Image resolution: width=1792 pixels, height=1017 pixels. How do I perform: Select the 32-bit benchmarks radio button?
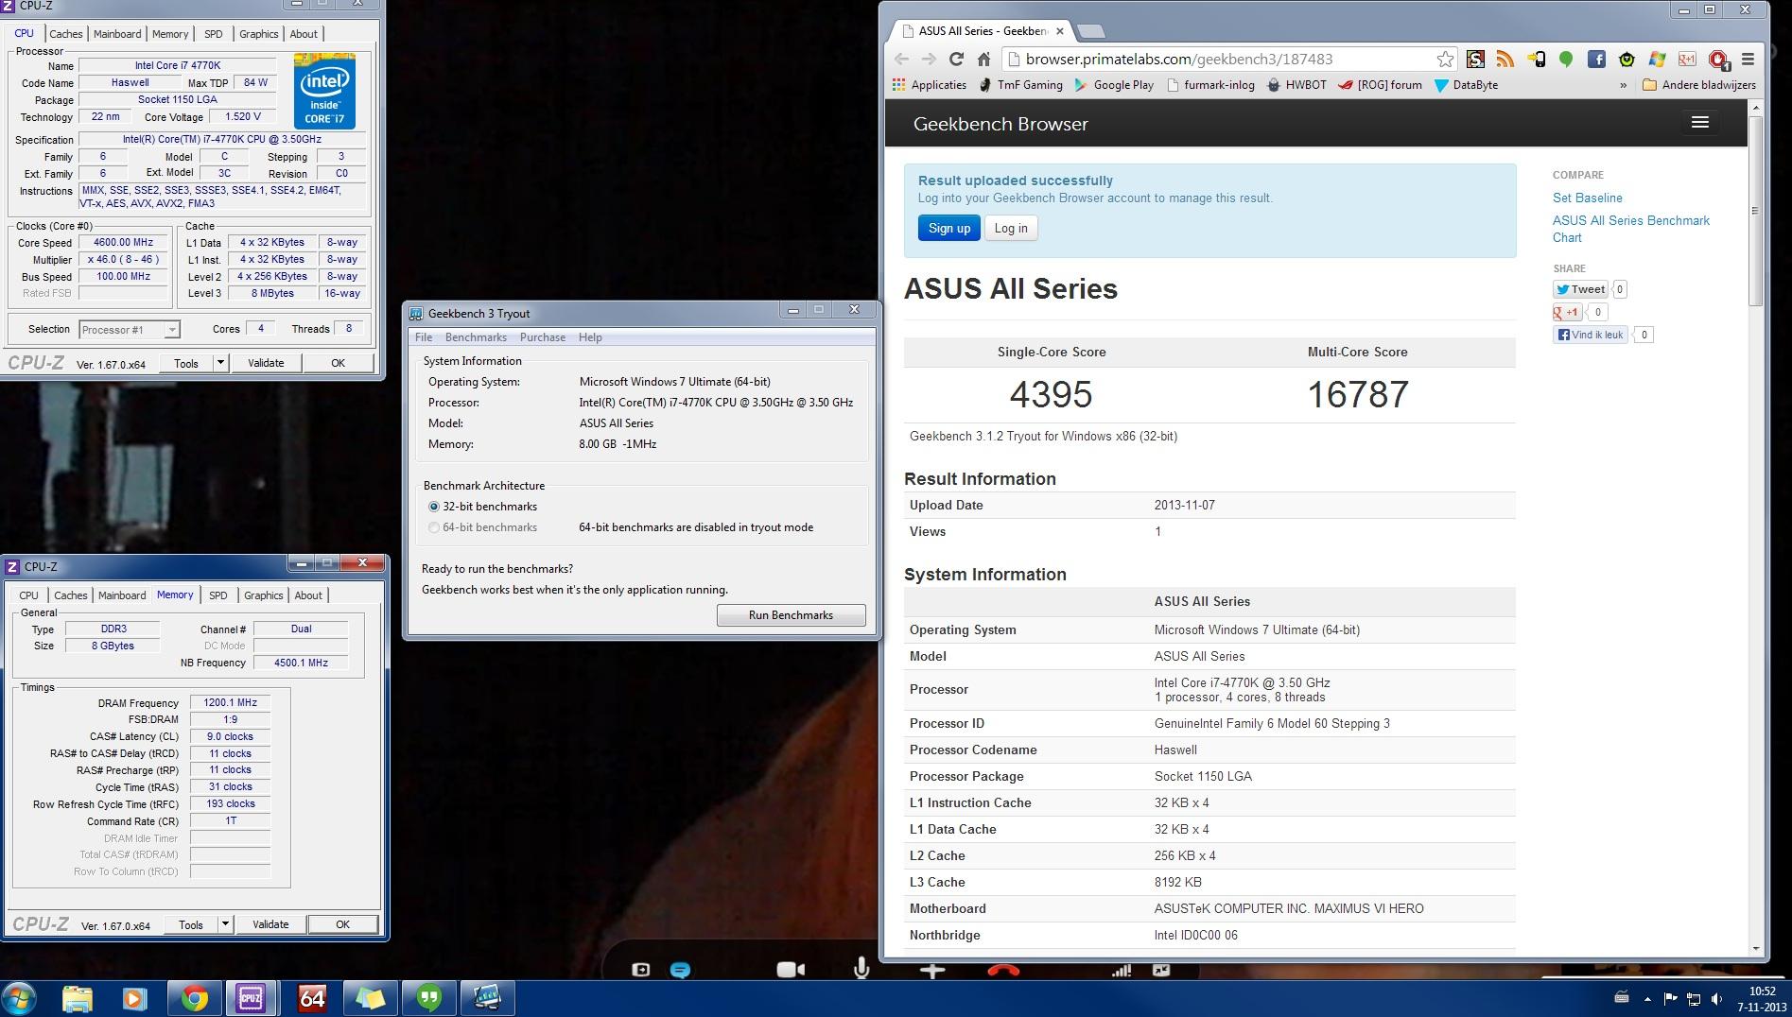click(x=434, y=507)
